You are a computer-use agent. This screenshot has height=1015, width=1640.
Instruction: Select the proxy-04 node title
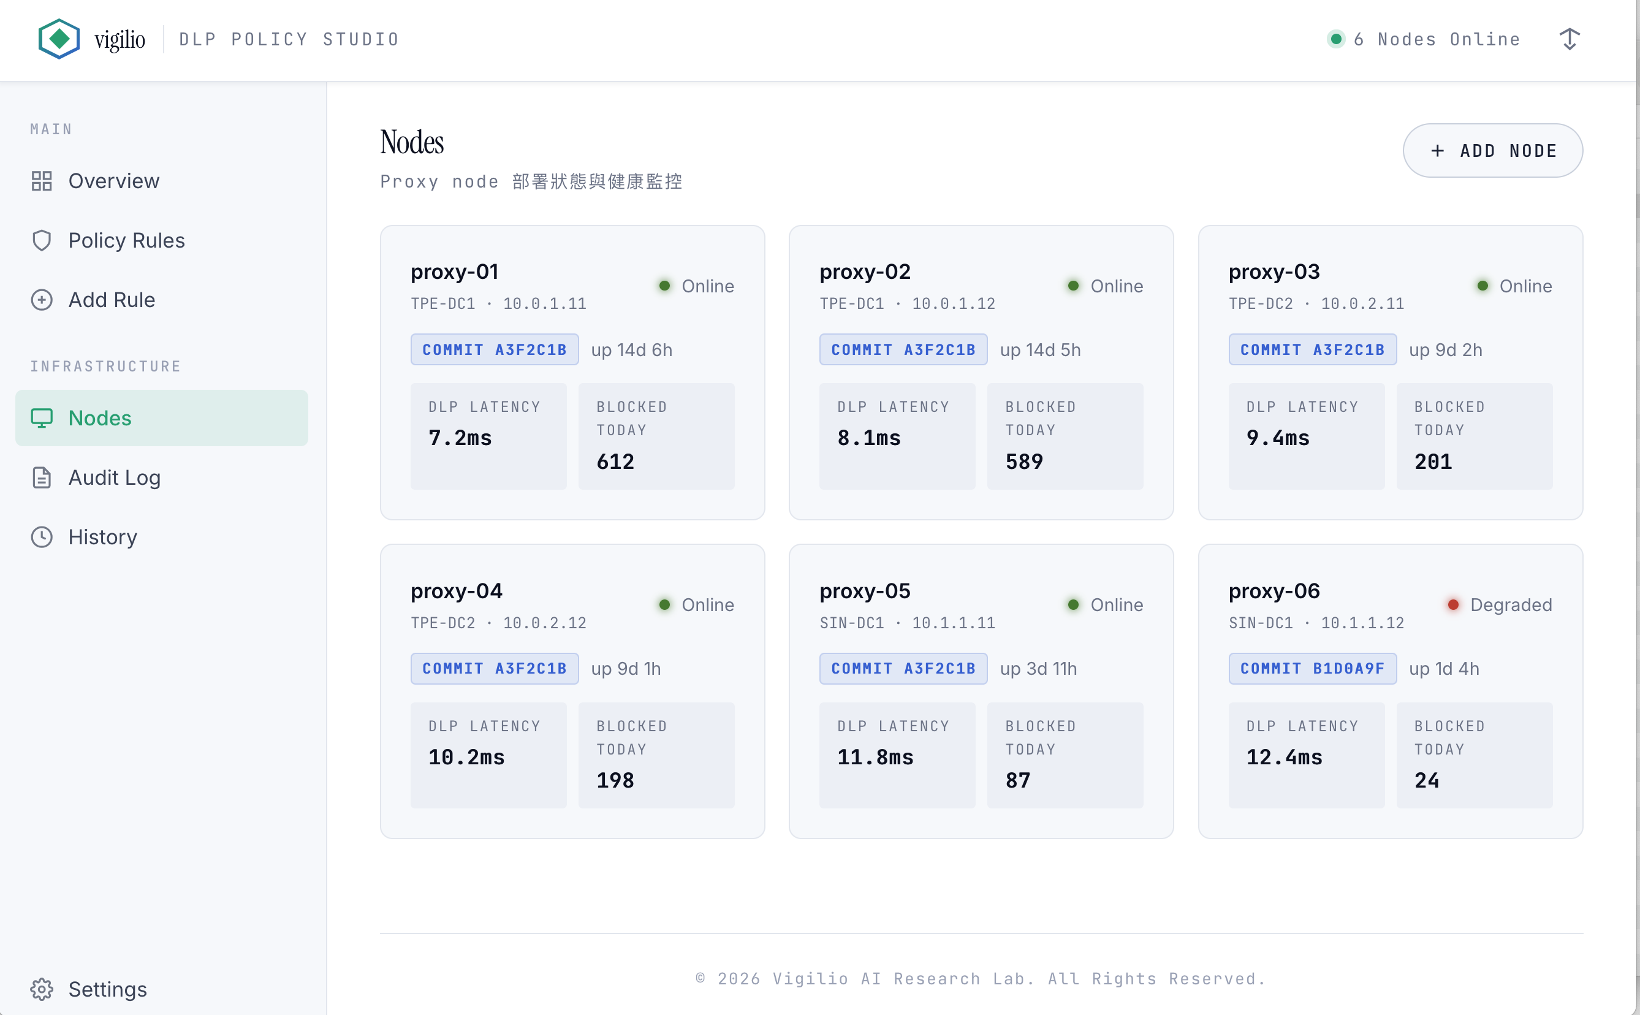(457, 591)
